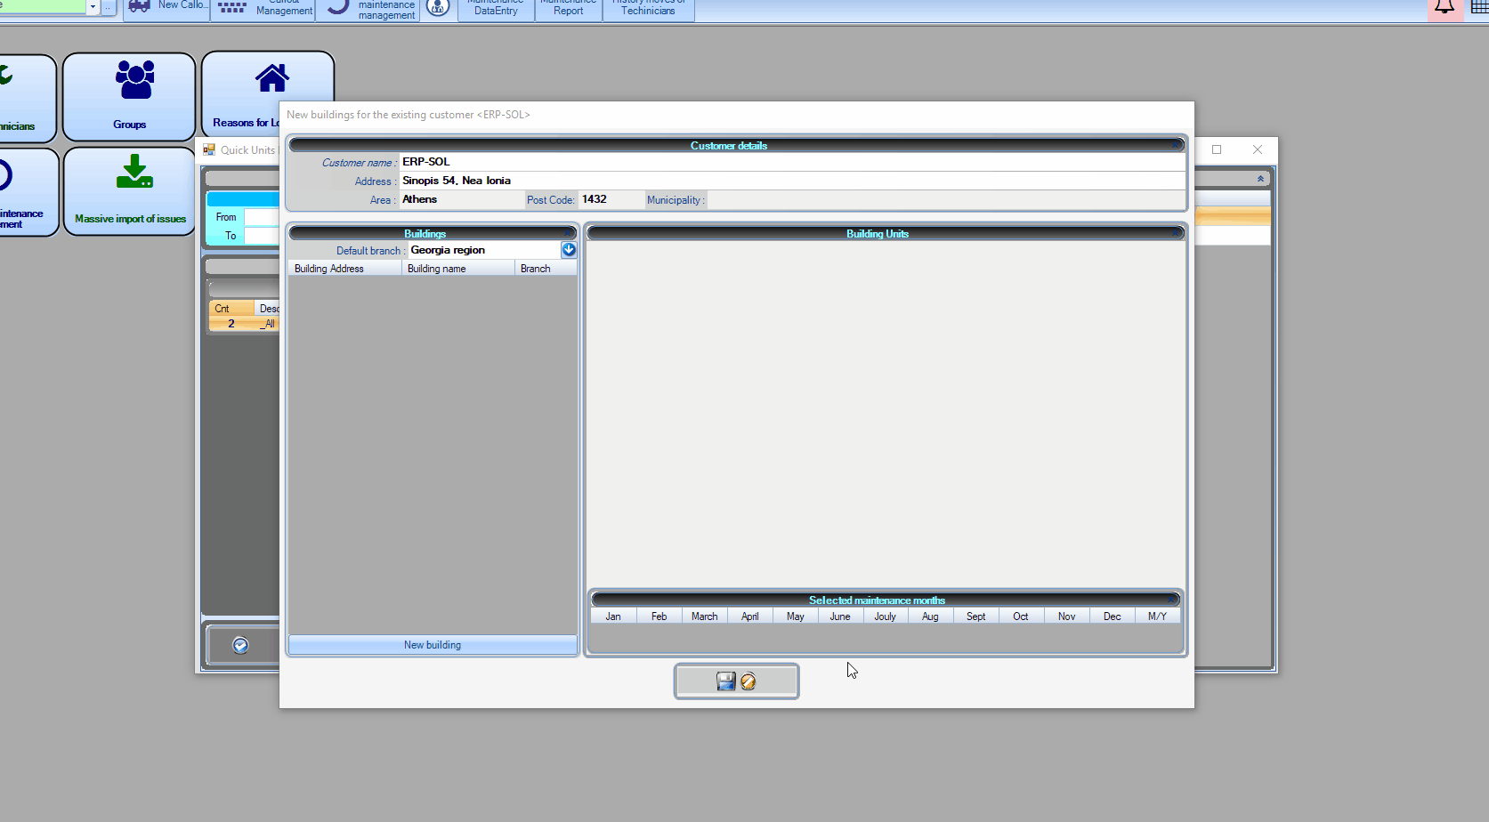Click the Customer name field
Viewport: 1489px width, 822px height.
tap(792, 162)
